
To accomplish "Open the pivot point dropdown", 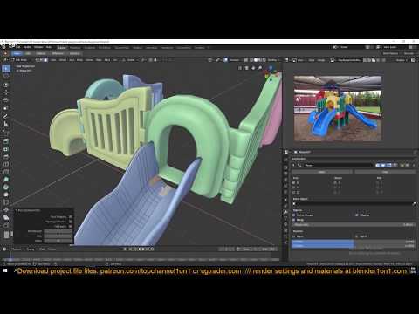I will coord(143,60).
